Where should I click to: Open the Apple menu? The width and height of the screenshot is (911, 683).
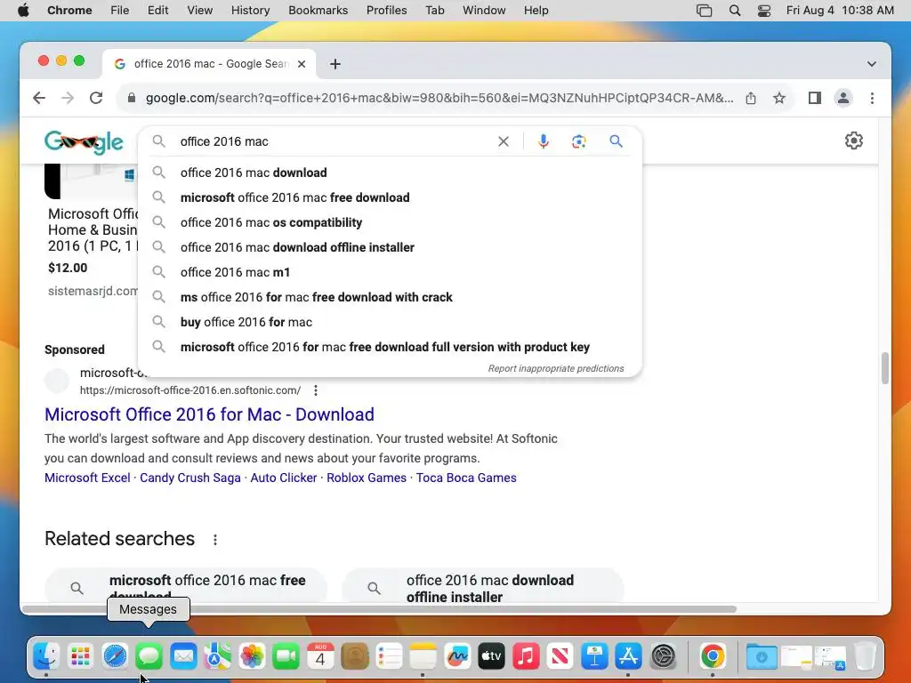click(x=23, y=11)
